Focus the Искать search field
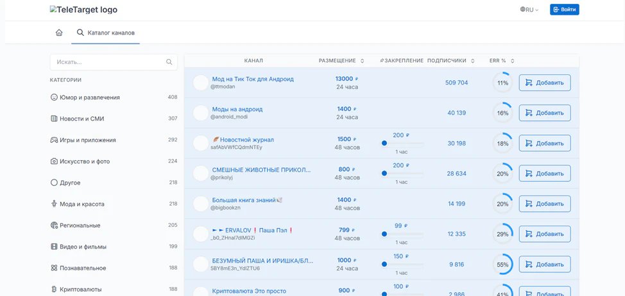 click(x=114, y=62)
